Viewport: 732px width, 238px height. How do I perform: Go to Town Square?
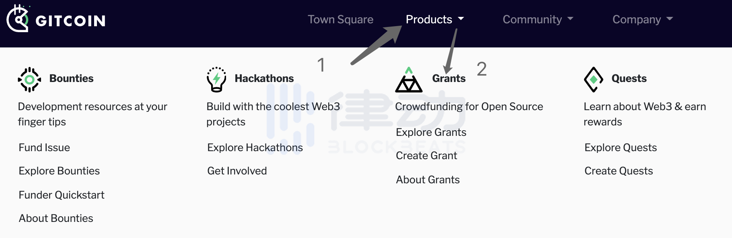[x=341, y=19]
